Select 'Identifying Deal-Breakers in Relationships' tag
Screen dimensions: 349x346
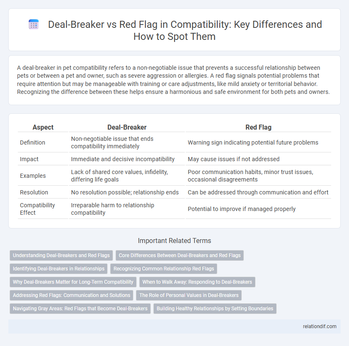coord(58,269)
